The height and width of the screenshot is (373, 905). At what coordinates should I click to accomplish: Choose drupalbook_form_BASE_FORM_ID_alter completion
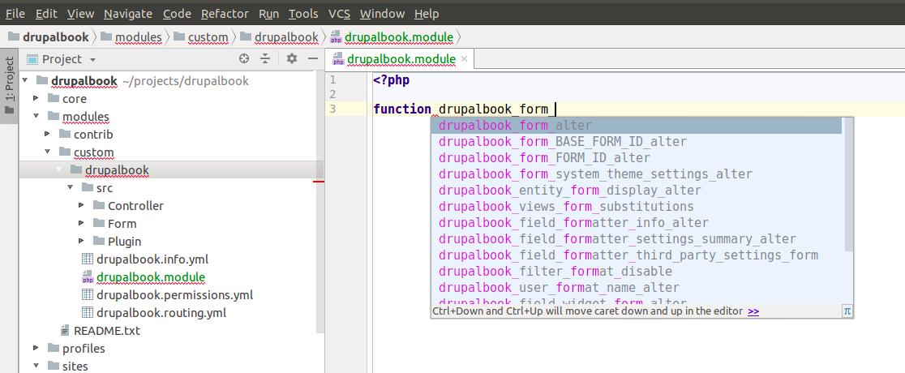coord(636,141)
